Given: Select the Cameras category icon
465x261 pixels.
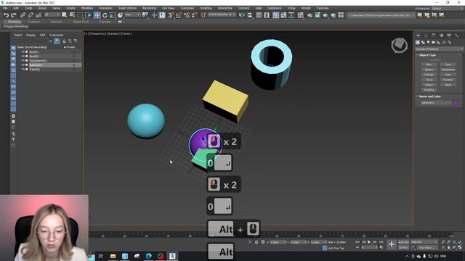Looking at the screenshot, I should pos(434,43).
